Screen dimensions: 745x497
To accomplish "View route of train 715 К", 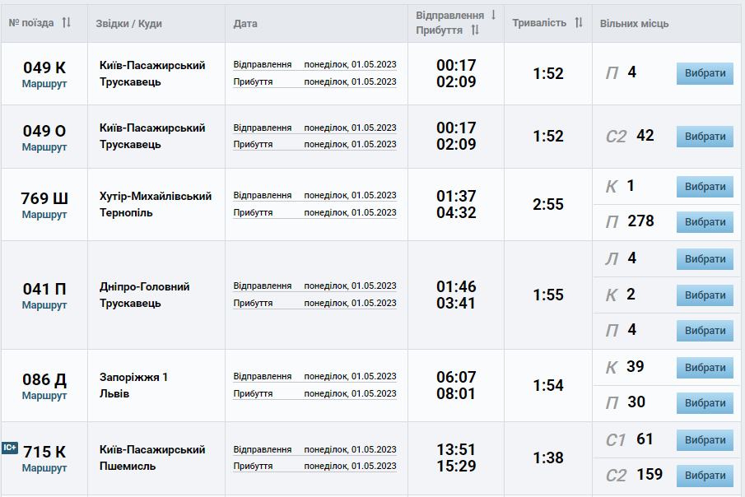I will coord(44,468).
